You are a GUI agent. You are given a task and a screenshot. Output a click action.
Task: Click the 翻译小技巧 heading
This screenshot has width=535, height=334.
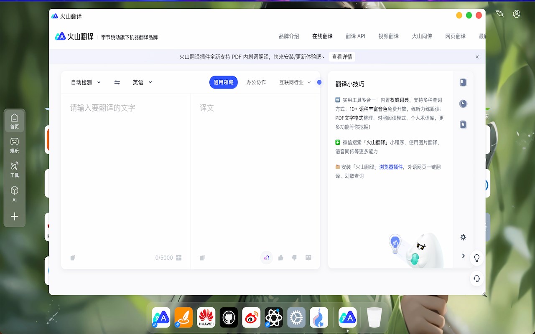(x=350, y=84)
